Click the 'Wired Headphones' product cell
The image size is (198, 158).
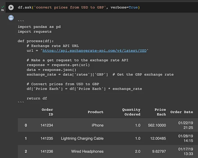point(87,152)
